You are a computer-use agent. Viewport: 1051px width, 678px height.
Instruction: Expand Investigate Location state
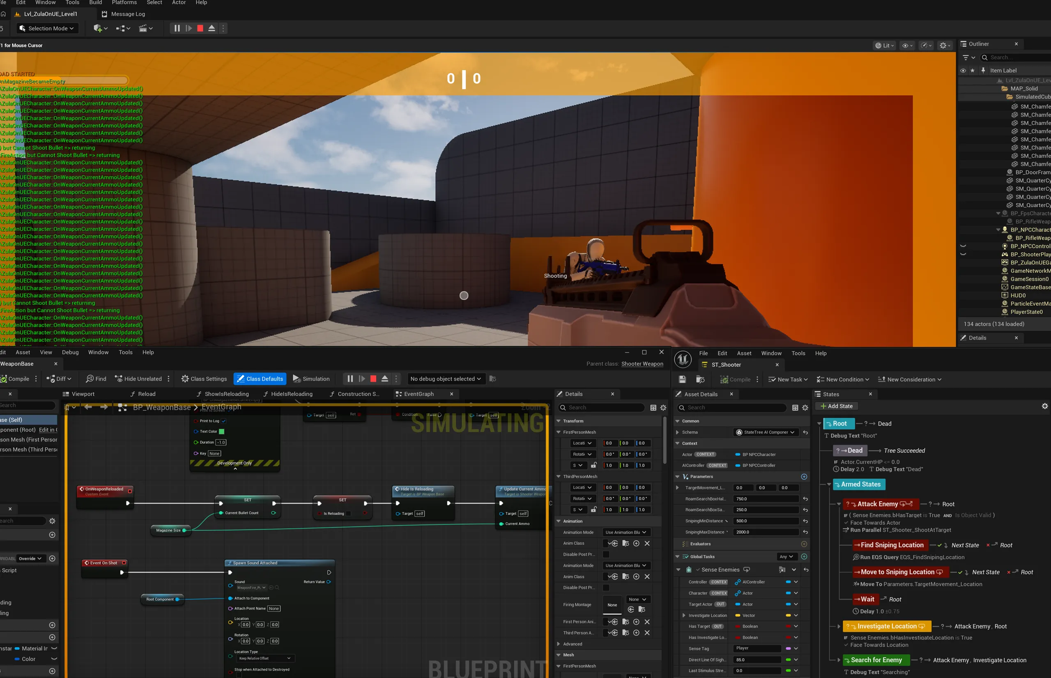click(839, 626)
